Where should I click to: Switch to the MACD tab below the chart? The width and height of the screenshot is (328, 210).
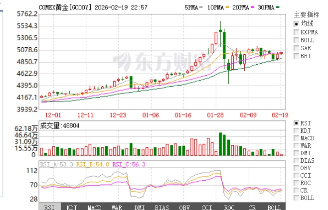[x=95, y=207]
